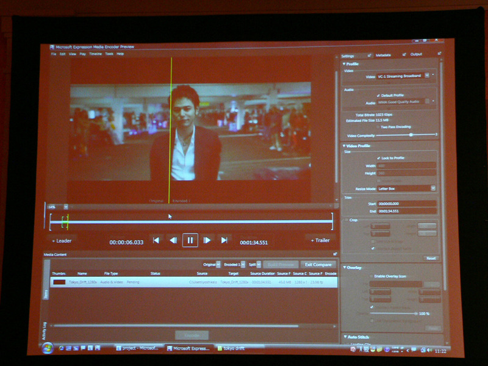
Task: Open the Play menu
Action: point(82,54)
